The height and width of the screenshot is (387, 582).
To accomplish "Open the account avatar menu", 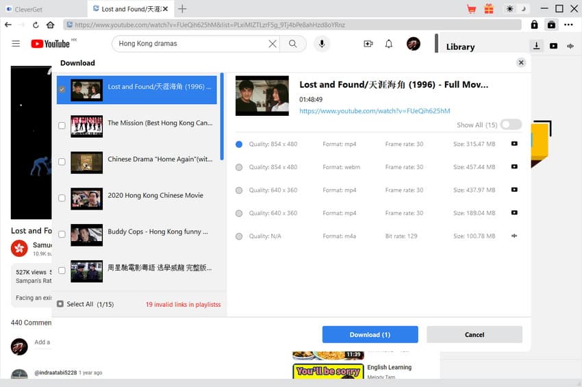I will pos(413,44).
